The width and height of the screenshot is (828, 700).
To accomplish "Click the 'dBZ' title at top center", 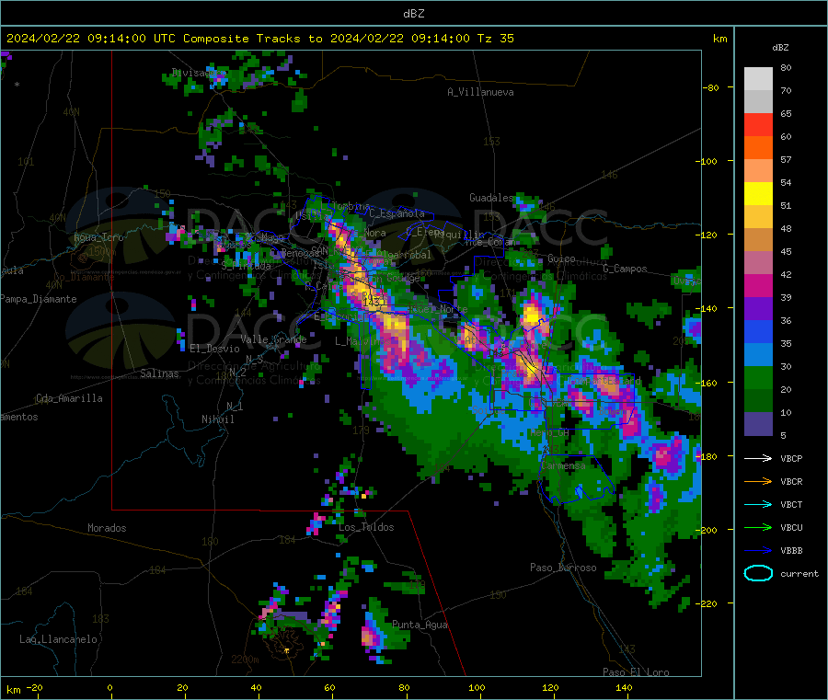I will (x=413, y=14).
